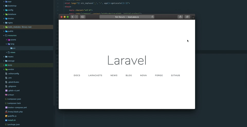Viewport: 247px width, 127px height.
Task: Open the LARACASTS link
Action: 95,76
